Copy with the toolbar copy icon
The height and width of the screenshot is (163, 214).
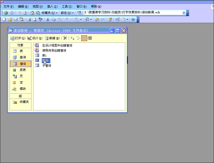53,20
